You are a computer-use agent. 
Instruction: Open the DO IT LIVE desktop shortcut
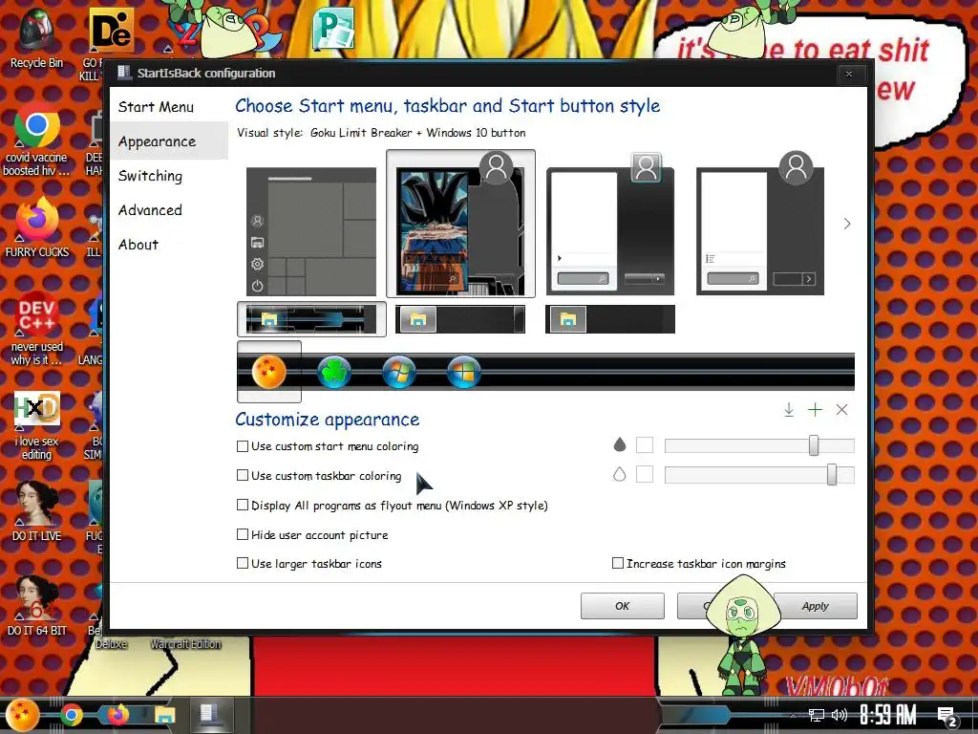tap(37, 510)
